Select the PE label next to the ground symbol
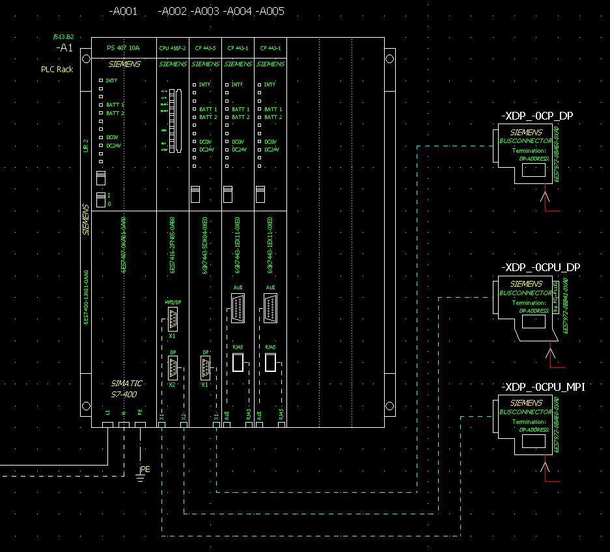Viewport: 610px width, 552px height. [145, 469]
